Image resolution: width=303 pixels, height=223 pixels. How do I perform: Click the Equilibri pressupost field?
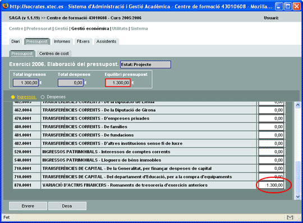(x=118, y=83)
